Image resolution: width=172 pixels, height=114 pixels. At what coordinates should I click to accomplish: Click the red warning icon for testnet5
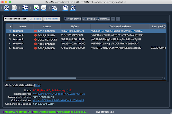pyautogui.click(x=36, y=48)
